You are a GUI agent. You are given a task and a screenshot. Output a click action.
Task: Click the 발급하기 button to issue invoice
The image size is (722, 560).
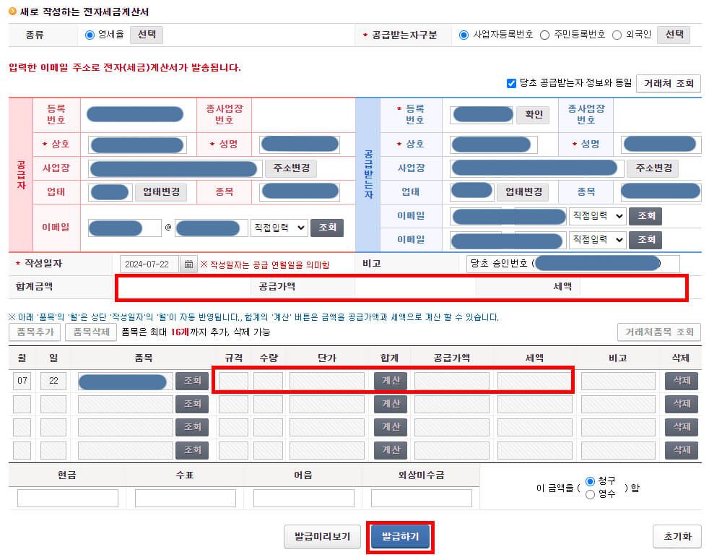coord(400,537)
